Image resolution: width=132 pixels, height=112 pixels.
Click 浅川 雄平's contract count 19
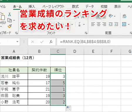point(39,77)
